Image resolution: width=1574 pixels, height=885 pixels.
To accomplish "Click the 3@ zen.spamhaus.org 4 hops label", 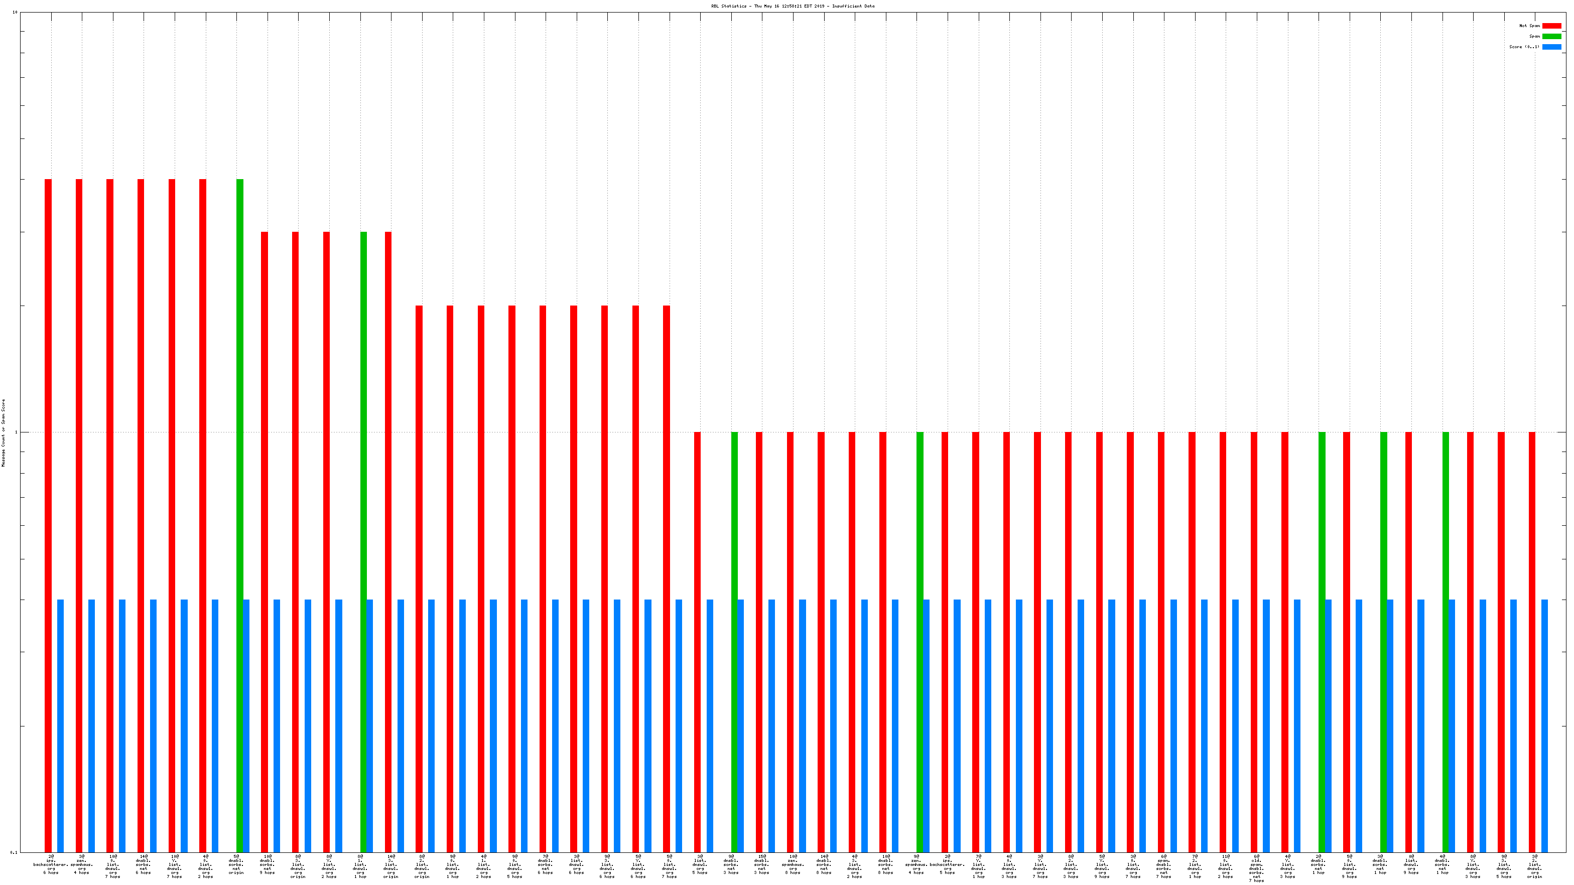I will [81, 865].
